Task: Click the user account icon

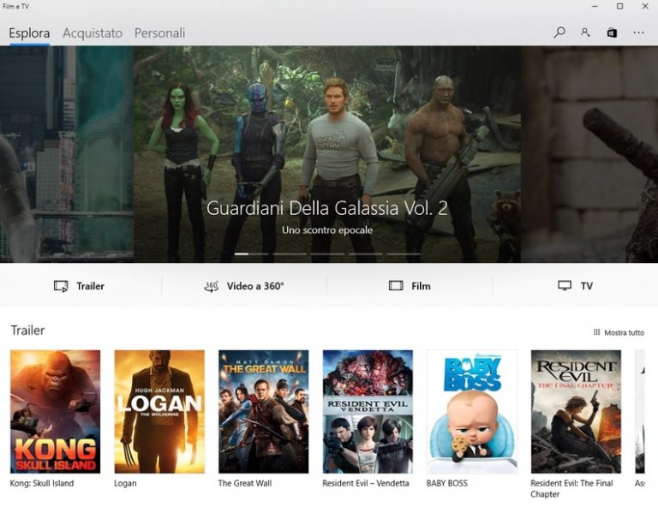Action: [585, 33]
